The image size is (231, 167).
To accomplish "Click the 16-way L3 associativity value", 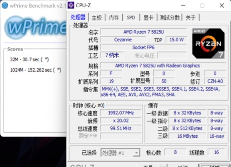I will (x=217, y=136).
